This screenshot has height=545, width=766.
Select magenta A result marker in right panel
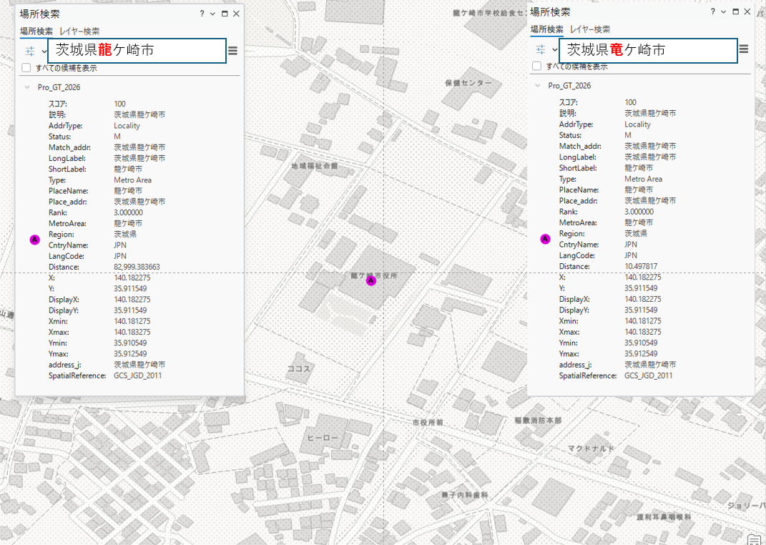pyautogui.click(x=545, y=239)
